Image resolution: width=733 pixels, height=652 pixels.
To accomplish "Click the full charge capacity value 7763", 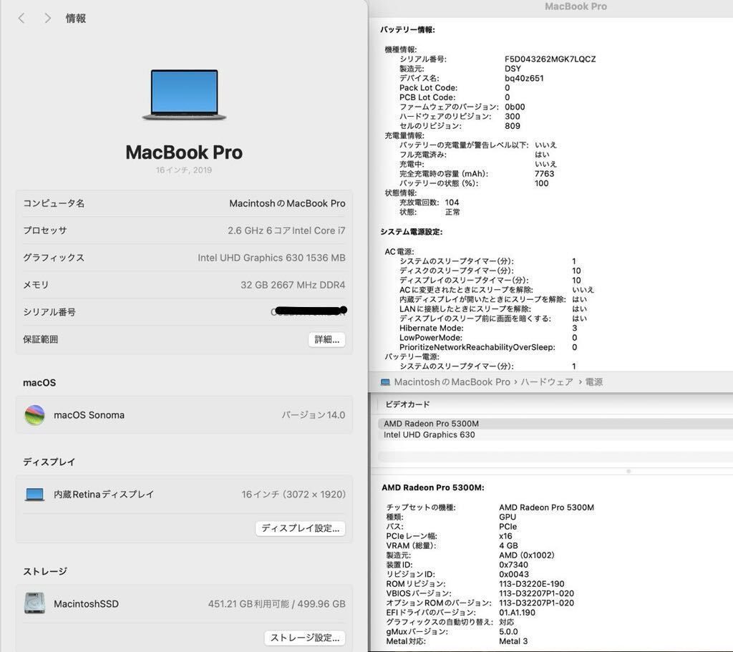I will pyautogui.click(x=544, y=174).
